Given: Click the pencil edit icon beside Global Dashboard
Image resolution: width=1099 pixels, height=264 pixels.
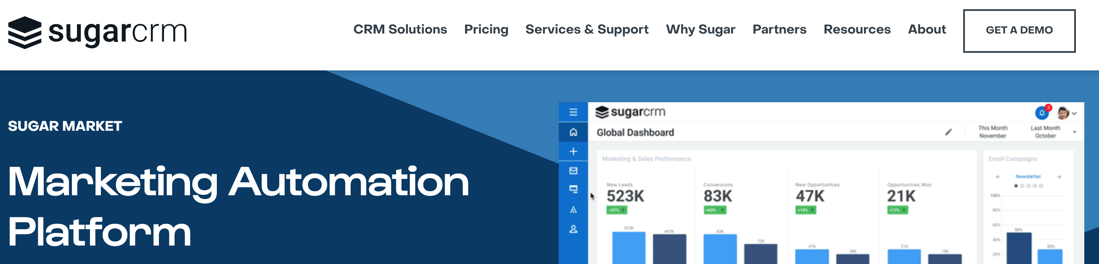Looking at the screenshot, I should (x=948, y=132).
